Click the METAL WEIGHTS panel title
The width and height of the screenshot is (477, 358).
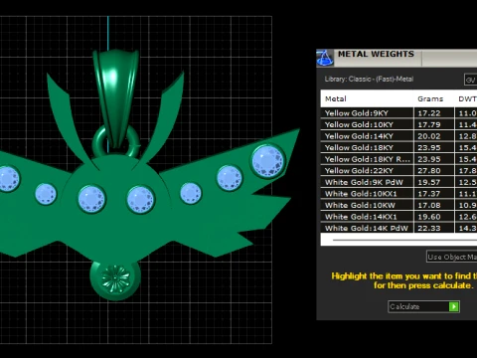click(x=376, y=54)
